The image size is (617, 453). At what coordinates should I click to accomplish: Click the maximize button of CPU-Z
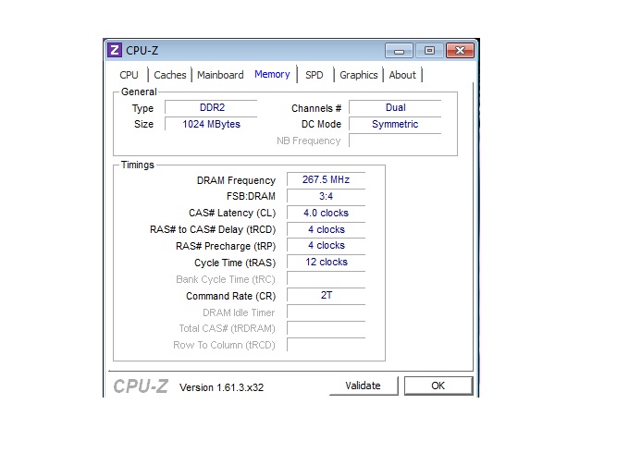429,51
